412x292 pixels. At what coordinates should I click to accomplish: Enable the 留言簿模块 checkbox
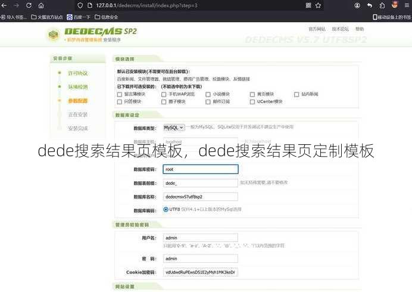point(120,94)
